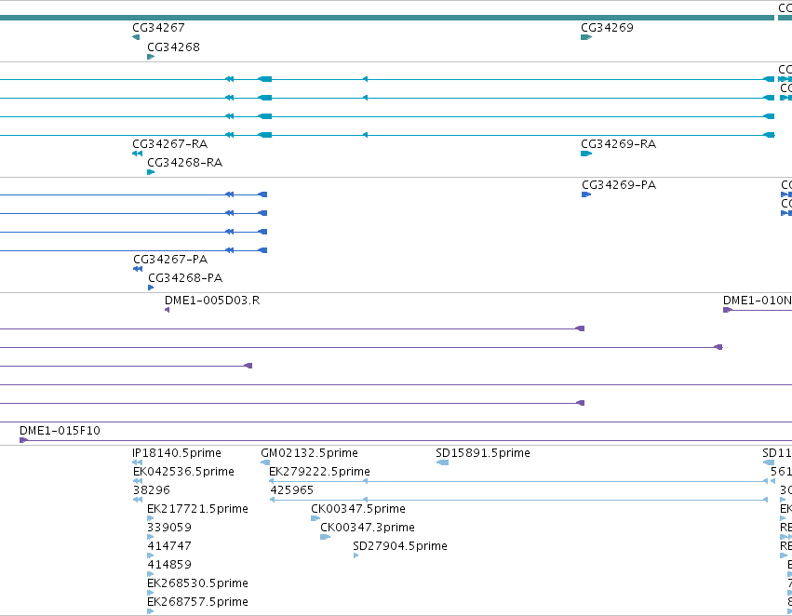This screenshot has width=792, height=616.
Task: Select the CG34269-PA protein label
Action: [x=619, y=185]
